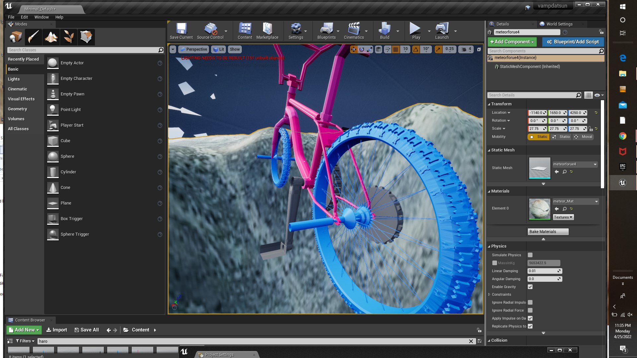Toggle the Ignore Radial Impulse checkbox
This screenshot has height=358, width=637.
click(x=530, y=302)
